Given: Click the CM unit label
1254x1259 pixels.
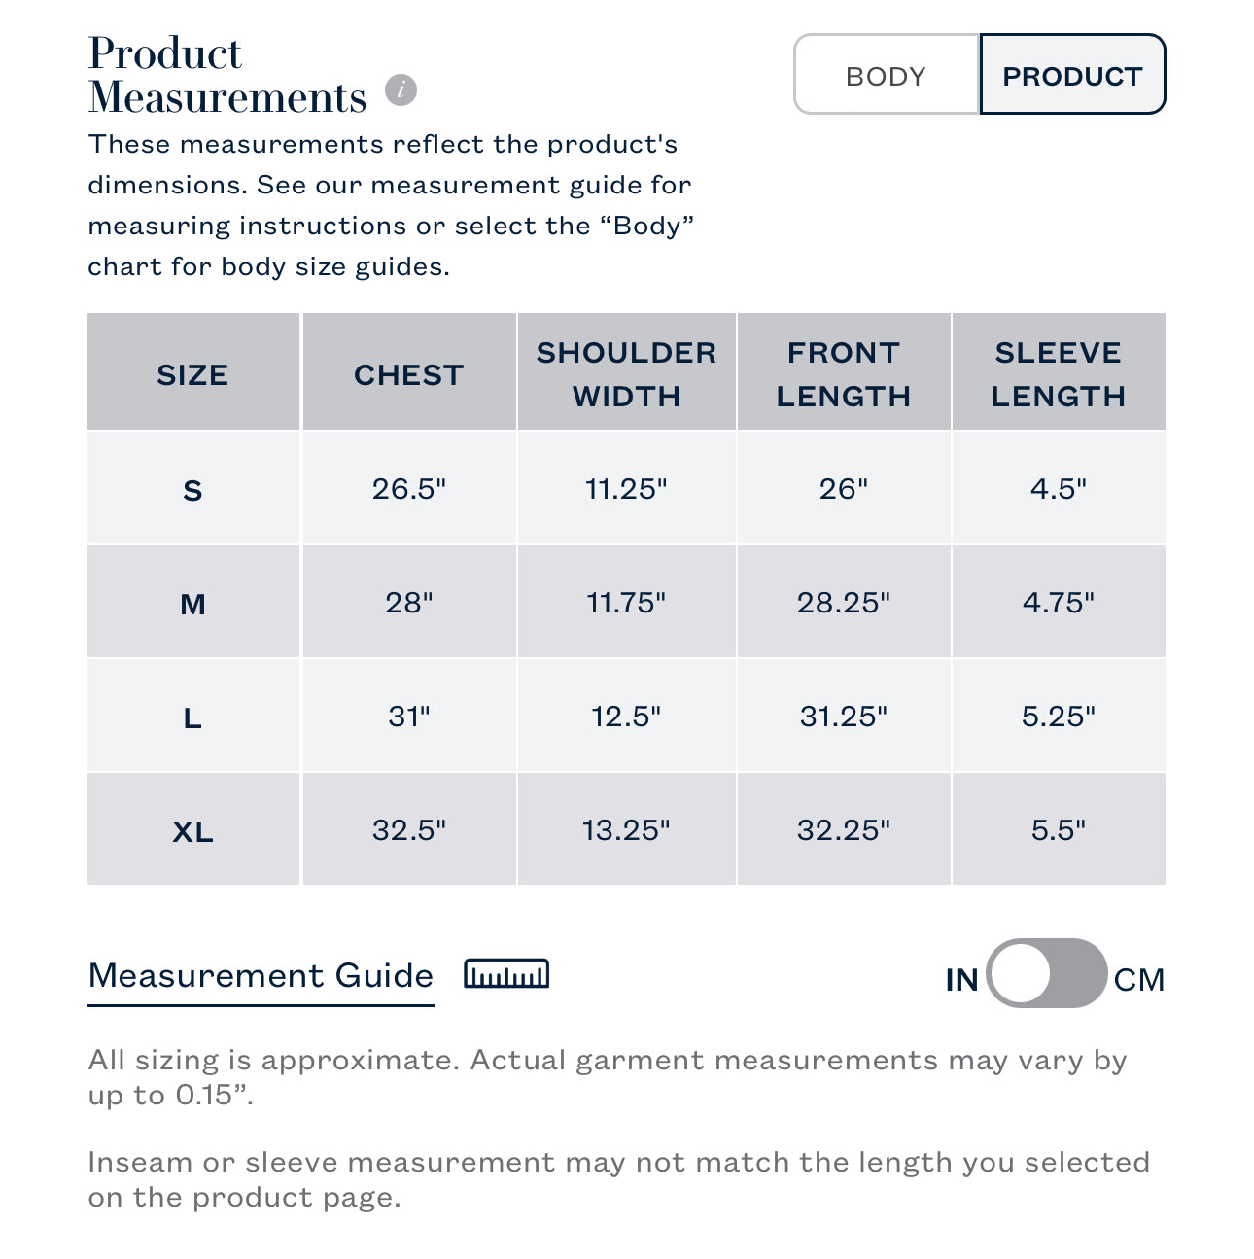Looking at the screenshot, I should (x=1138, y=980).
